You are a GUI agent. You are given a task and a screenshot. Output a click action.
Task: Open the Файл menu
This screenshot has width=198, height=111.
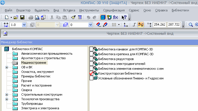click(x=8, y=10)
